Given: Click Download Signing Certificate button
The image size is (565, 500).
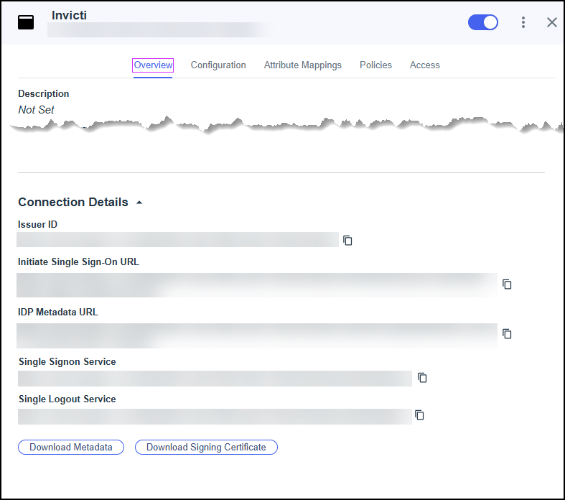Looking at the screenshot, I should pyautogui.click(x=206, y=447).
